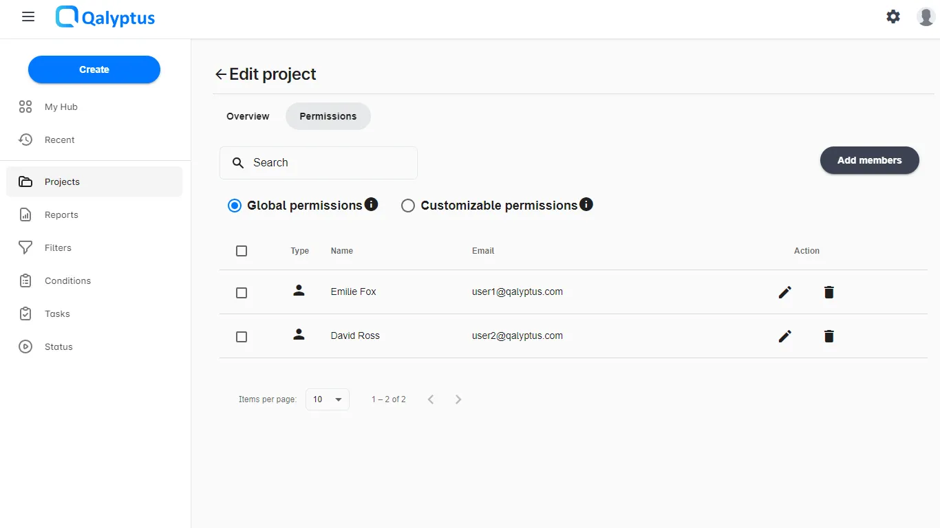Open application settings gear
The height and width of the screenshot is (528, 940).
tap(893, 16)
